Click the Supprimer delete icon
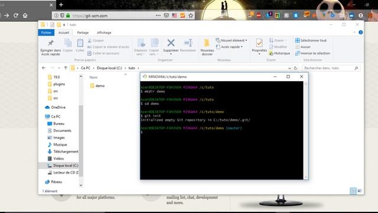378x213 pixels. pyautogui.click(x=171, y=43)
